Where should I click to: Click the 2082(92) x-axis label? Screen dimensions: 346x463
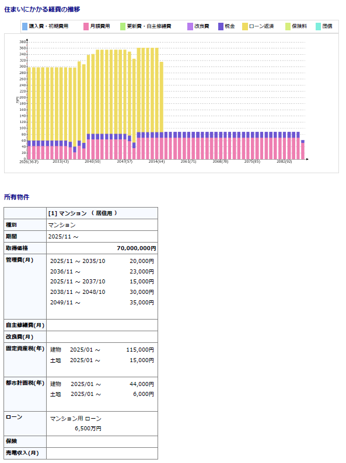(284, 162)
